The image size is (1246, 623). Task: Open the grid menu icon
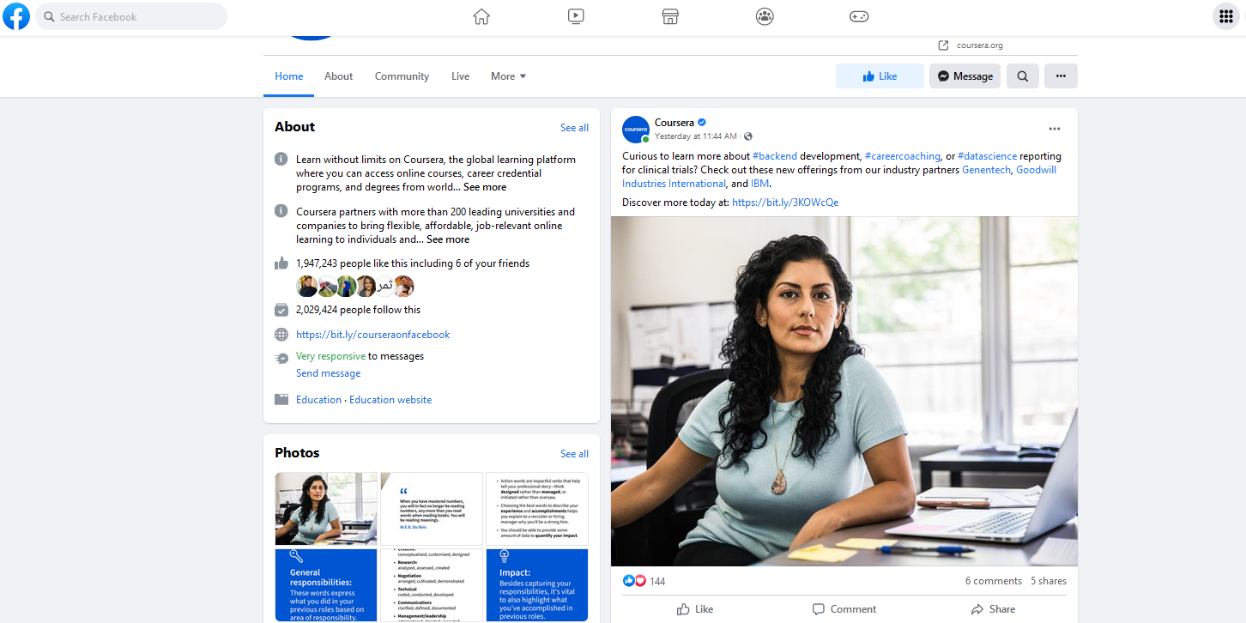[1226, 16]
